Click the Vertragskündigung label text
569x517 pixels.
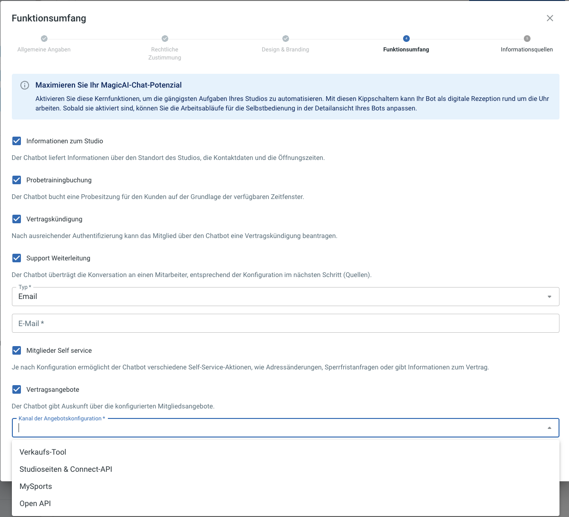pyautogui.click(x=55, y=219)
